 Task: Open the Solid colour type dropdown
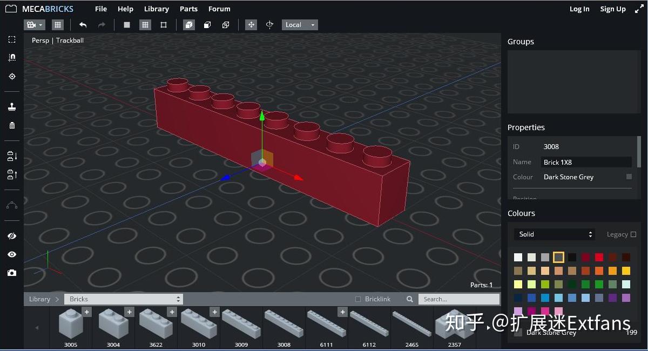(x=554, y=234)
